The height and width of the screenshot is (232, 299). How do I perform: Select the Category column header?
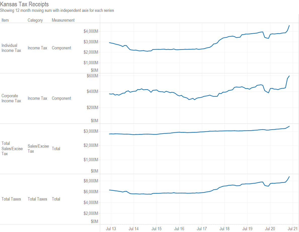[x=35, y=20]
